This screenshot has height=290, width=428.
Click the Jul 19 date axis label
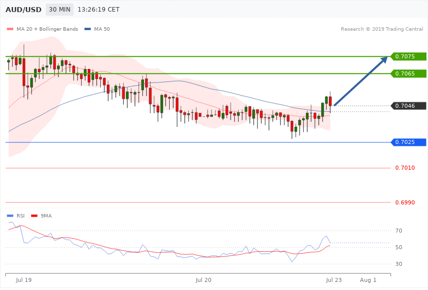[x=24, y=280]
